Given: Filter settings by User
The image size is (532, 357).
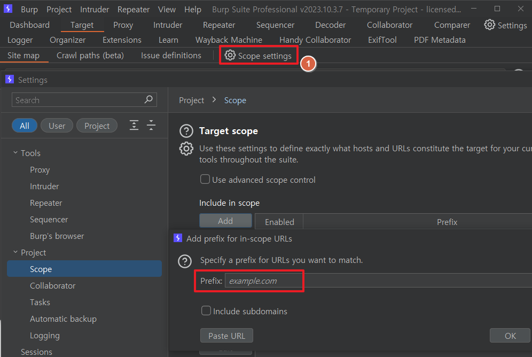Looking at the screenshot, I should point(57,126).
